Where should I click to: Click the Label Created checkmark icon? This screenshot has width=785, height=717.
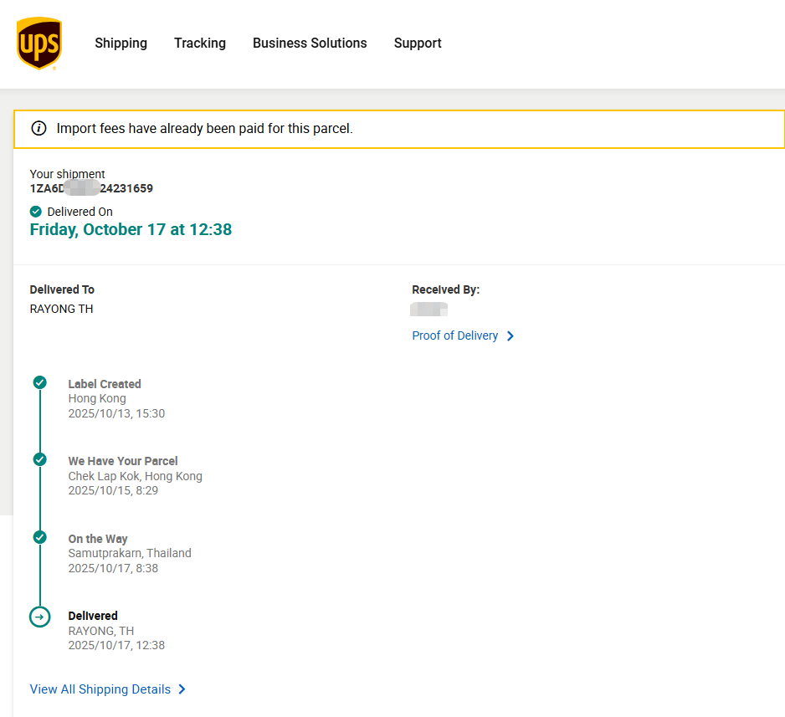click(x=39, y=382)
